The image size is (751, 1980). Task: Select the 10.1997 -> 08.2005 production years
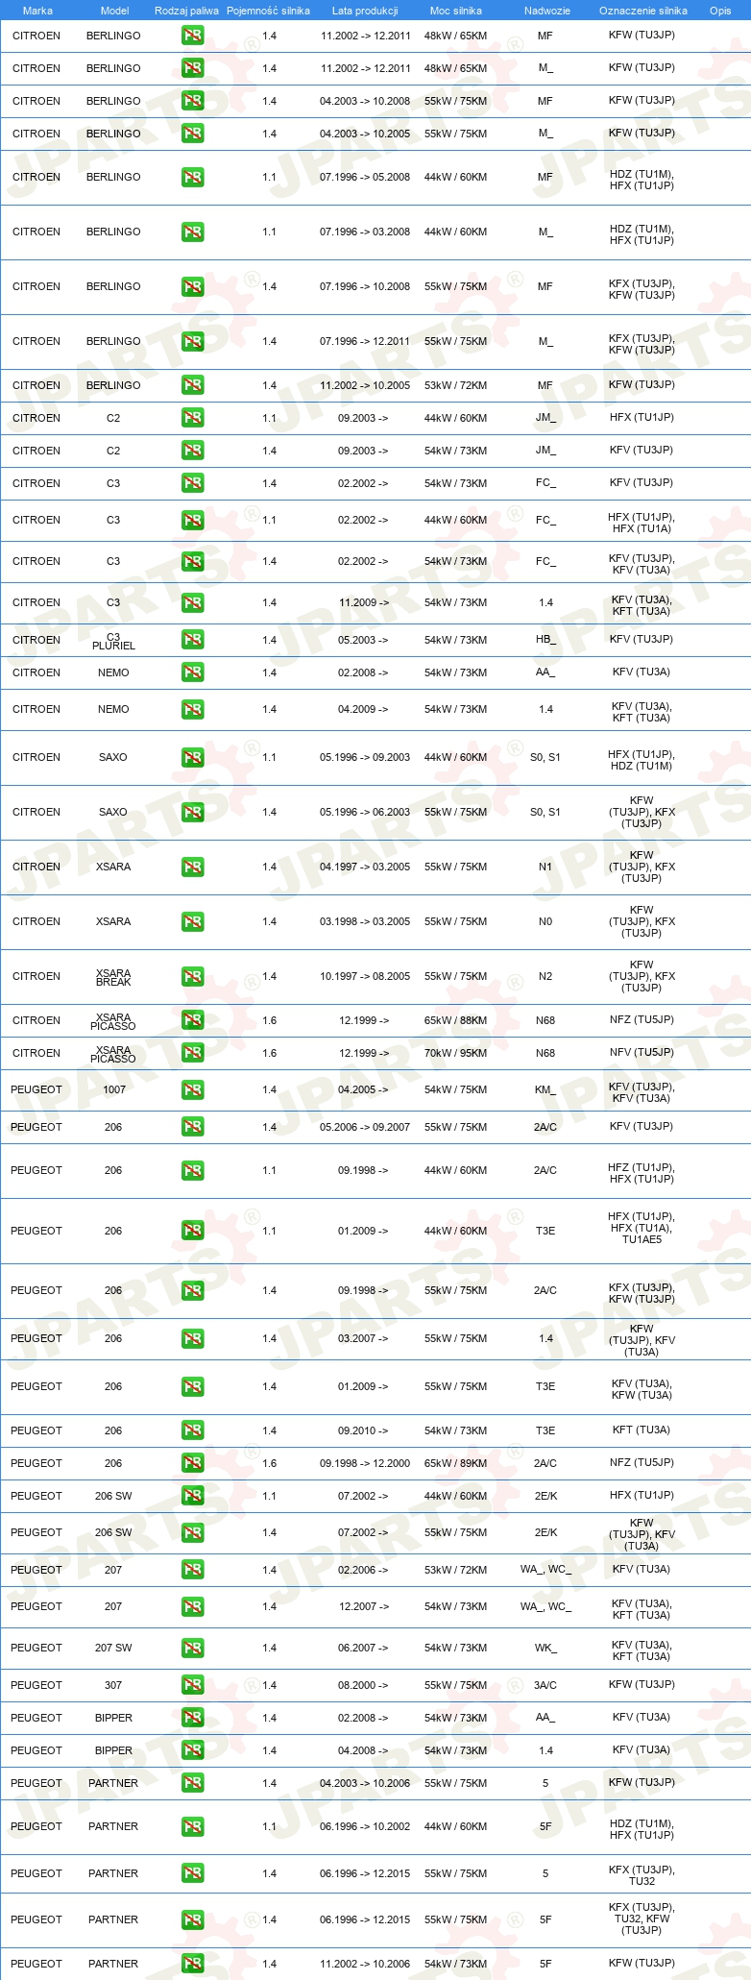click(x=365, y=976)
